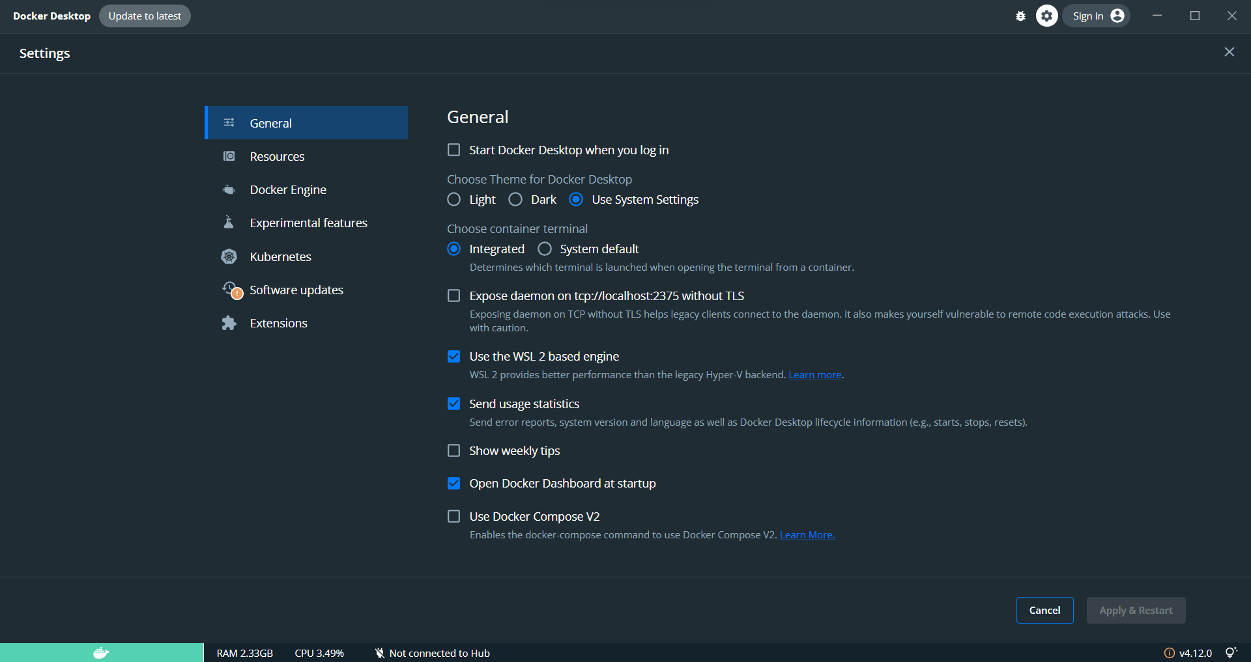
Task: Click the version info warning icon
Action: pos(1170,653)
